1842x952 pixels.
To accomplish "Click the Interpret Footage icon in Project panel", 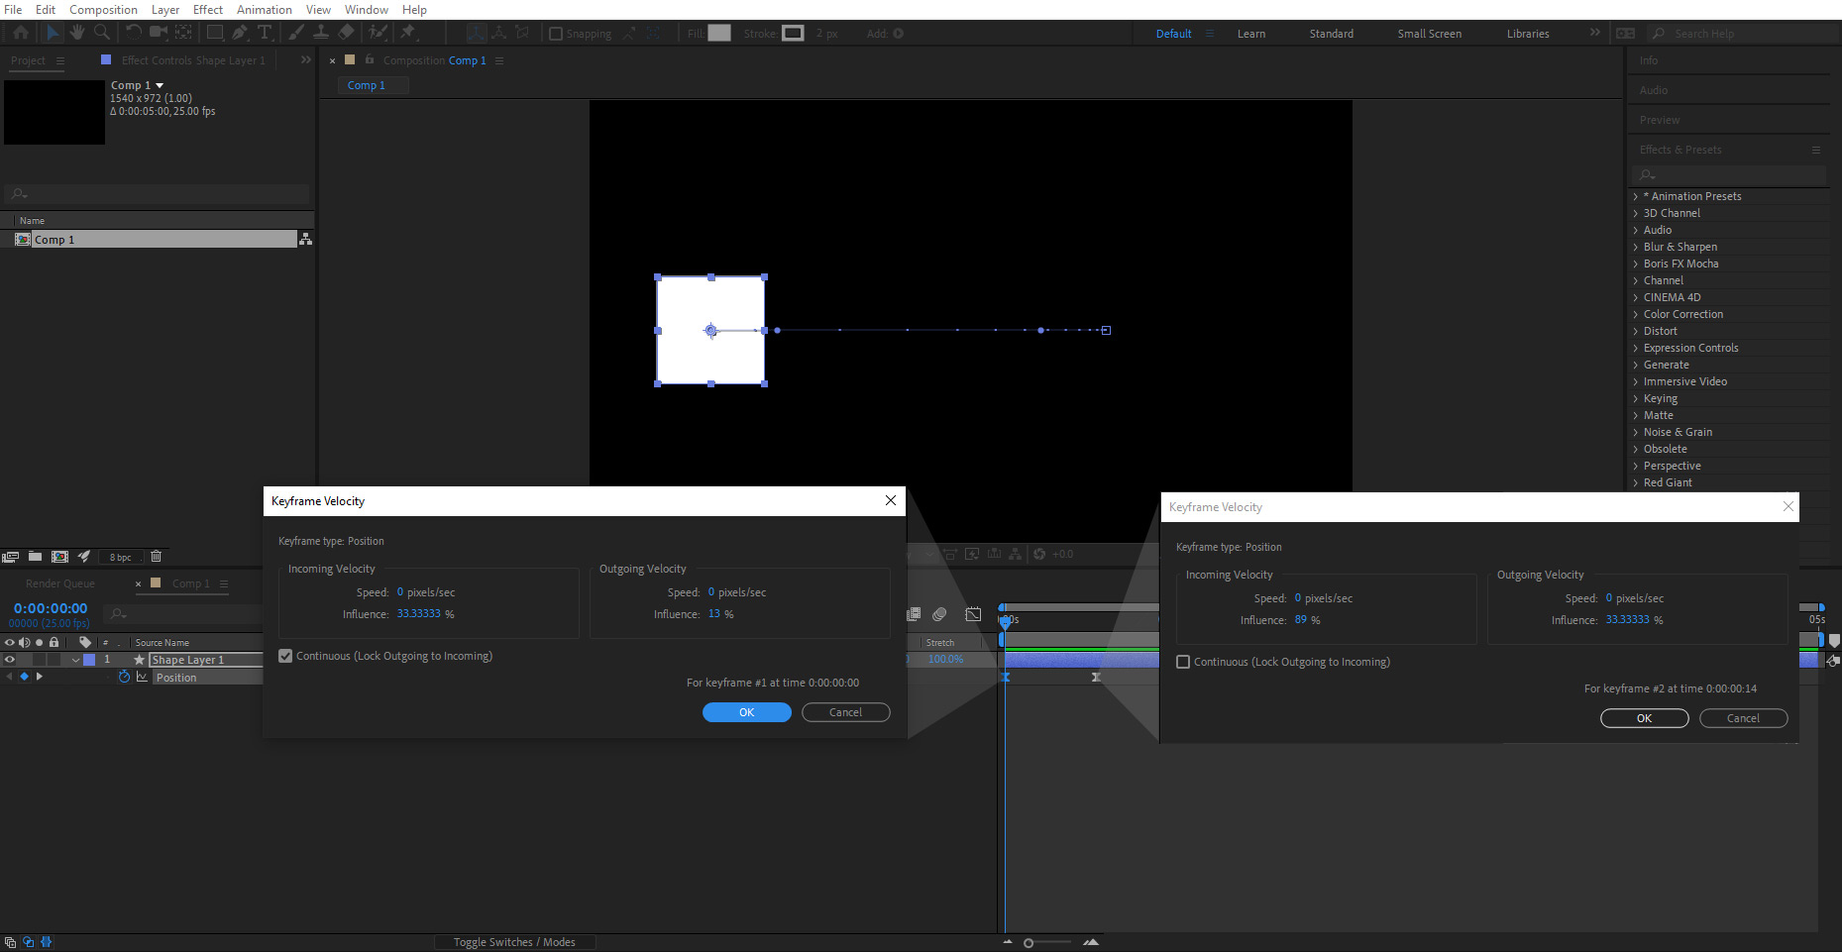I will [x=11, y=557].
